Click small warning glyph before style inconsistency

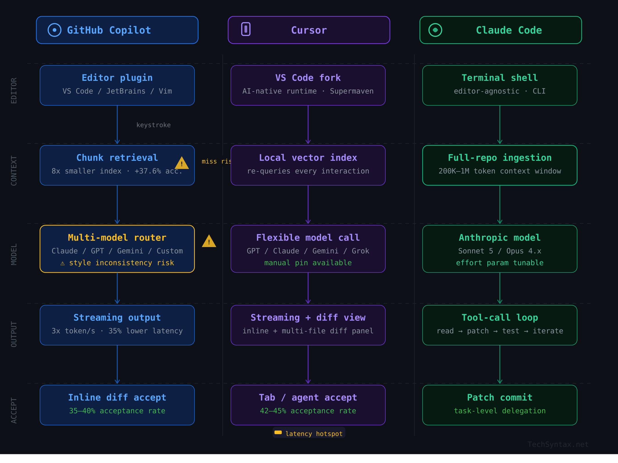[x=63, y=263]
